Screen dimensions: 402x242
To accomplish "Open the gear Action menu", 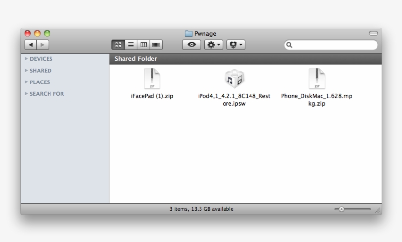I will tap(214, 45).
